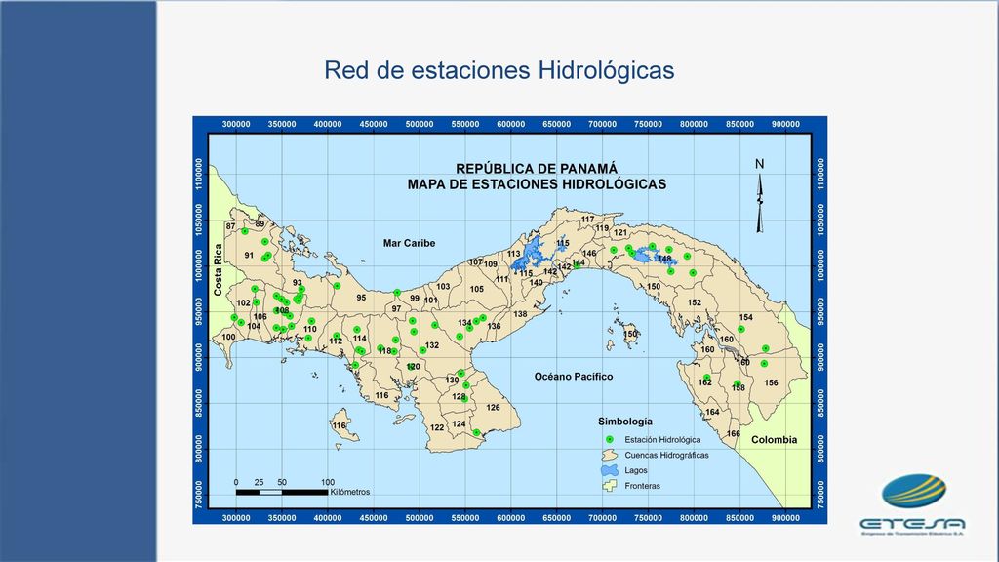
Task: Click basin number 105
Action: coord(476,289)
